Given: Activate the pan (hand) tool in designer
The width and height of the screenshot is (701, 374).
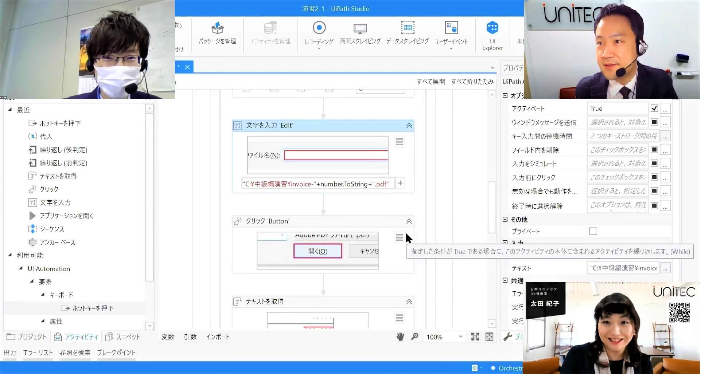Looking at the screenshot, I should [x=400, y=336].
